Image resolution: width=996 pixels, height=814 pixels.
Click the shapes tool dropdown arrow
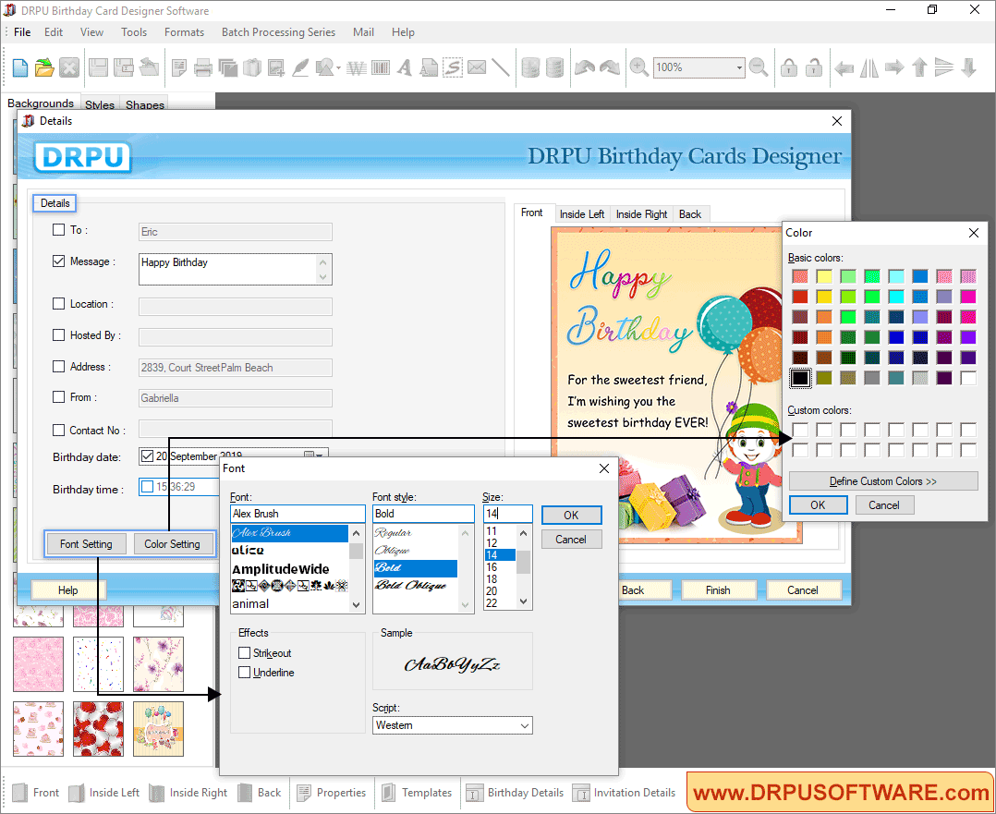[x=338, y=68]
